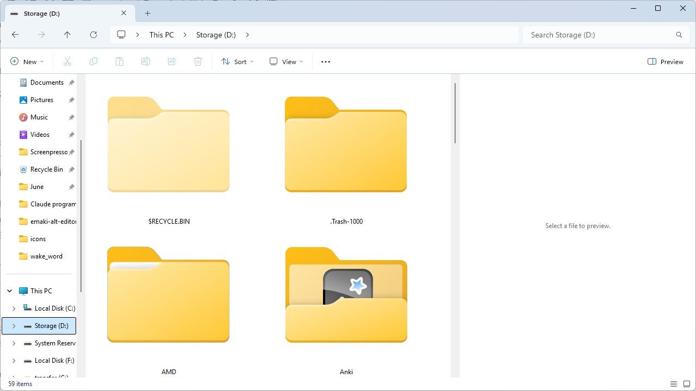Click This PC in the address bar
This screenshot has width=696, height=391.
pos(161,35)
